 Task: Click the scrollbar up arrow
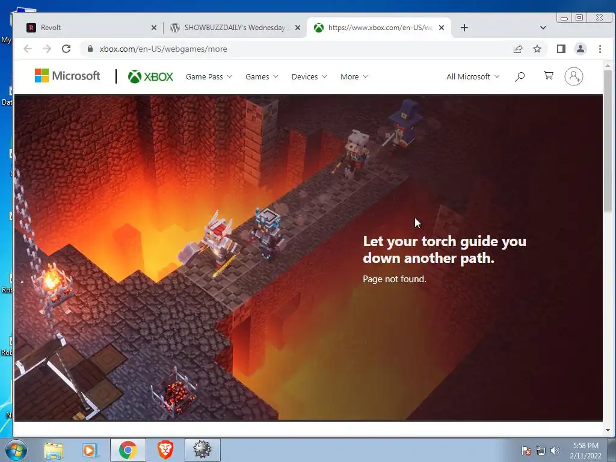click(x=608, y=66)
